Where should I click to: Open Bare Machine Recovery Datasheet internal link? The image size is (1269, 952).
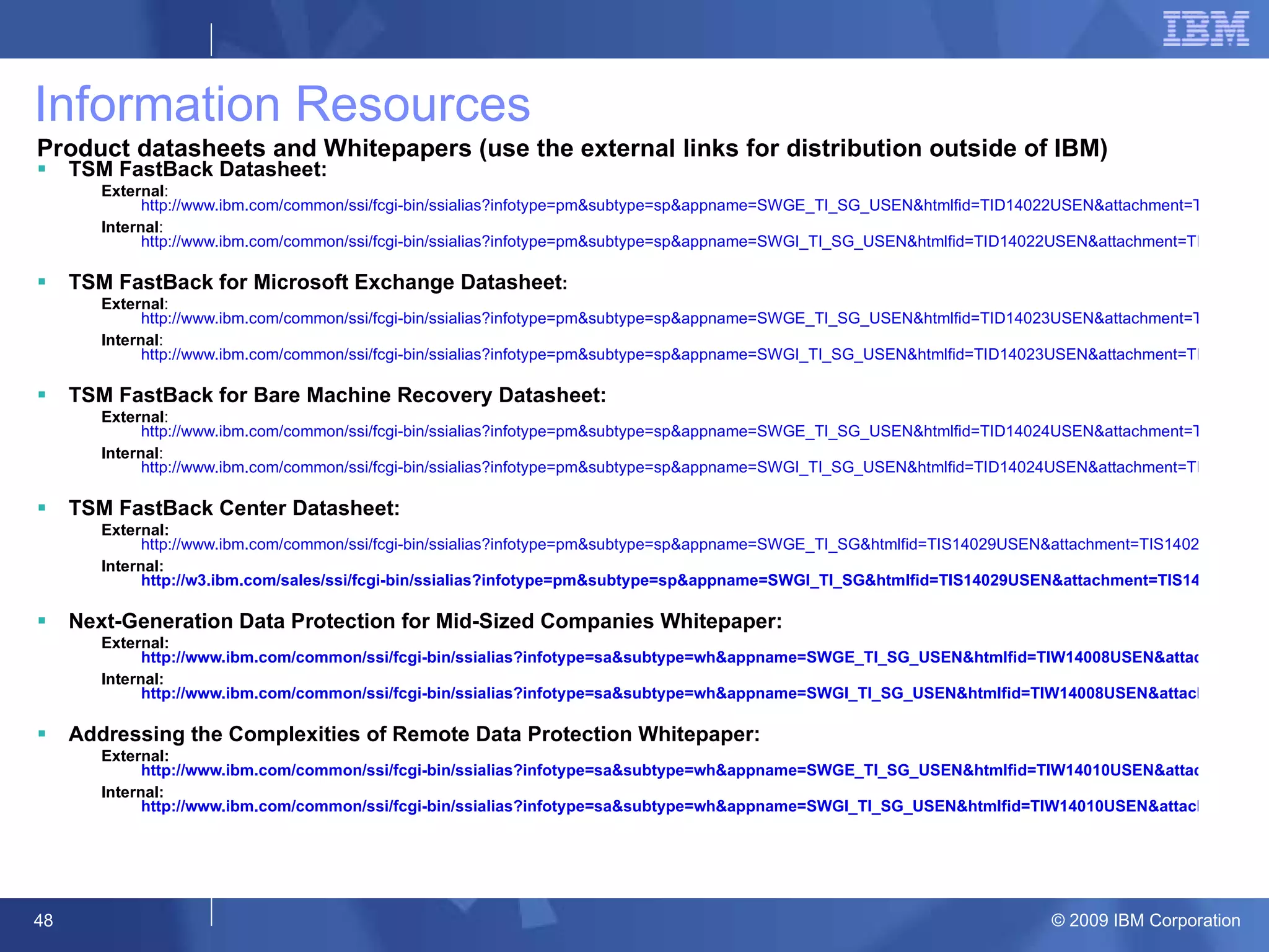pos(670,467)
